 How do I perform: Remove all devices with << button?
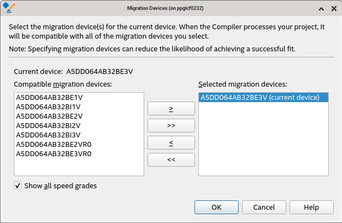tap(171, 160)
